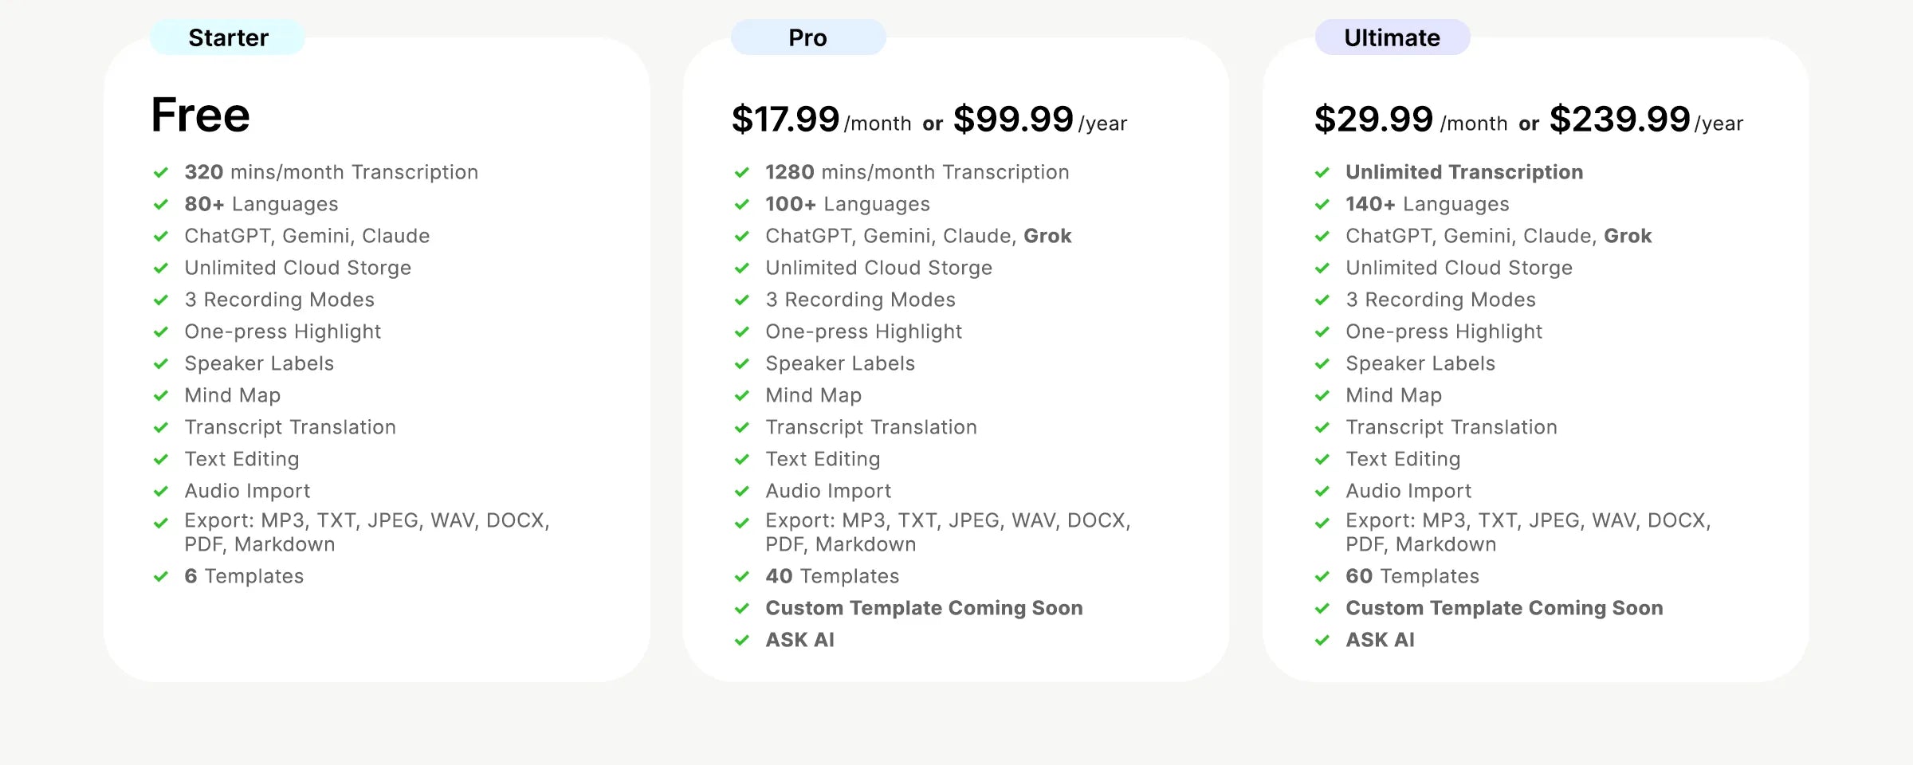Click checkmark beside 6 Templates
The height and width of the screenshot is (765, 1913).
point(161,576)
